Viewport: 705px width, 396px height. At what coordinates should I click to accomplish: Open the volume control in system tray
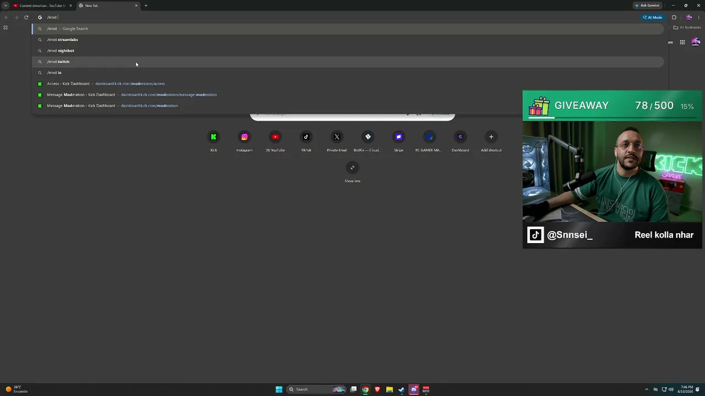click(671, 389)
